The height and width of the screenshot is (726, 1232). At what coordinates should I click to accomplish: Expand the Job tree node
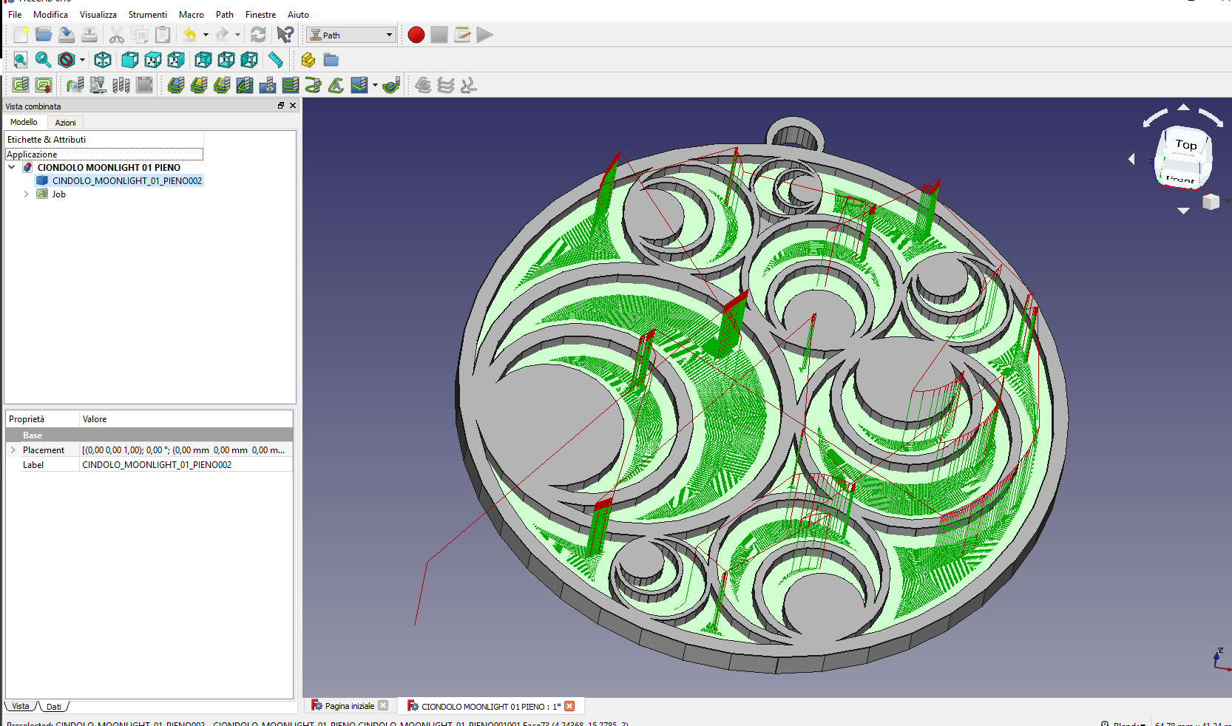tap(27, 194)
